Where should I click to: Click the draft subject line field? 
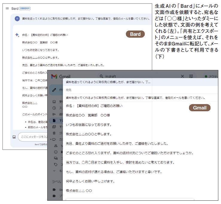142,98
